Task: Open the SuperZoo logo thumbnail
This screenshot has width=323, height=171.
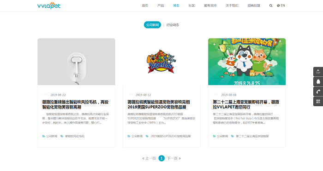Action: [161, 62]
